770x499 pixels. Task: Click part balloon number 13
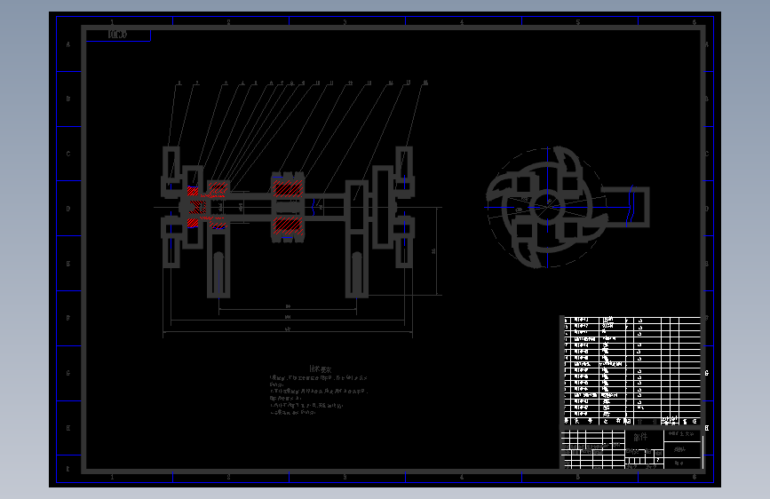click(x=369, y=83)
